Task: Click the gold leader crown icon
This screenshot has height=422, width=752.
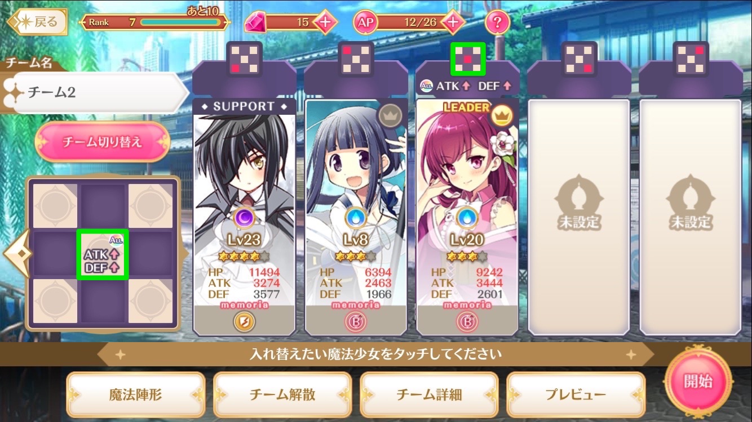Action: pos(499,115)
